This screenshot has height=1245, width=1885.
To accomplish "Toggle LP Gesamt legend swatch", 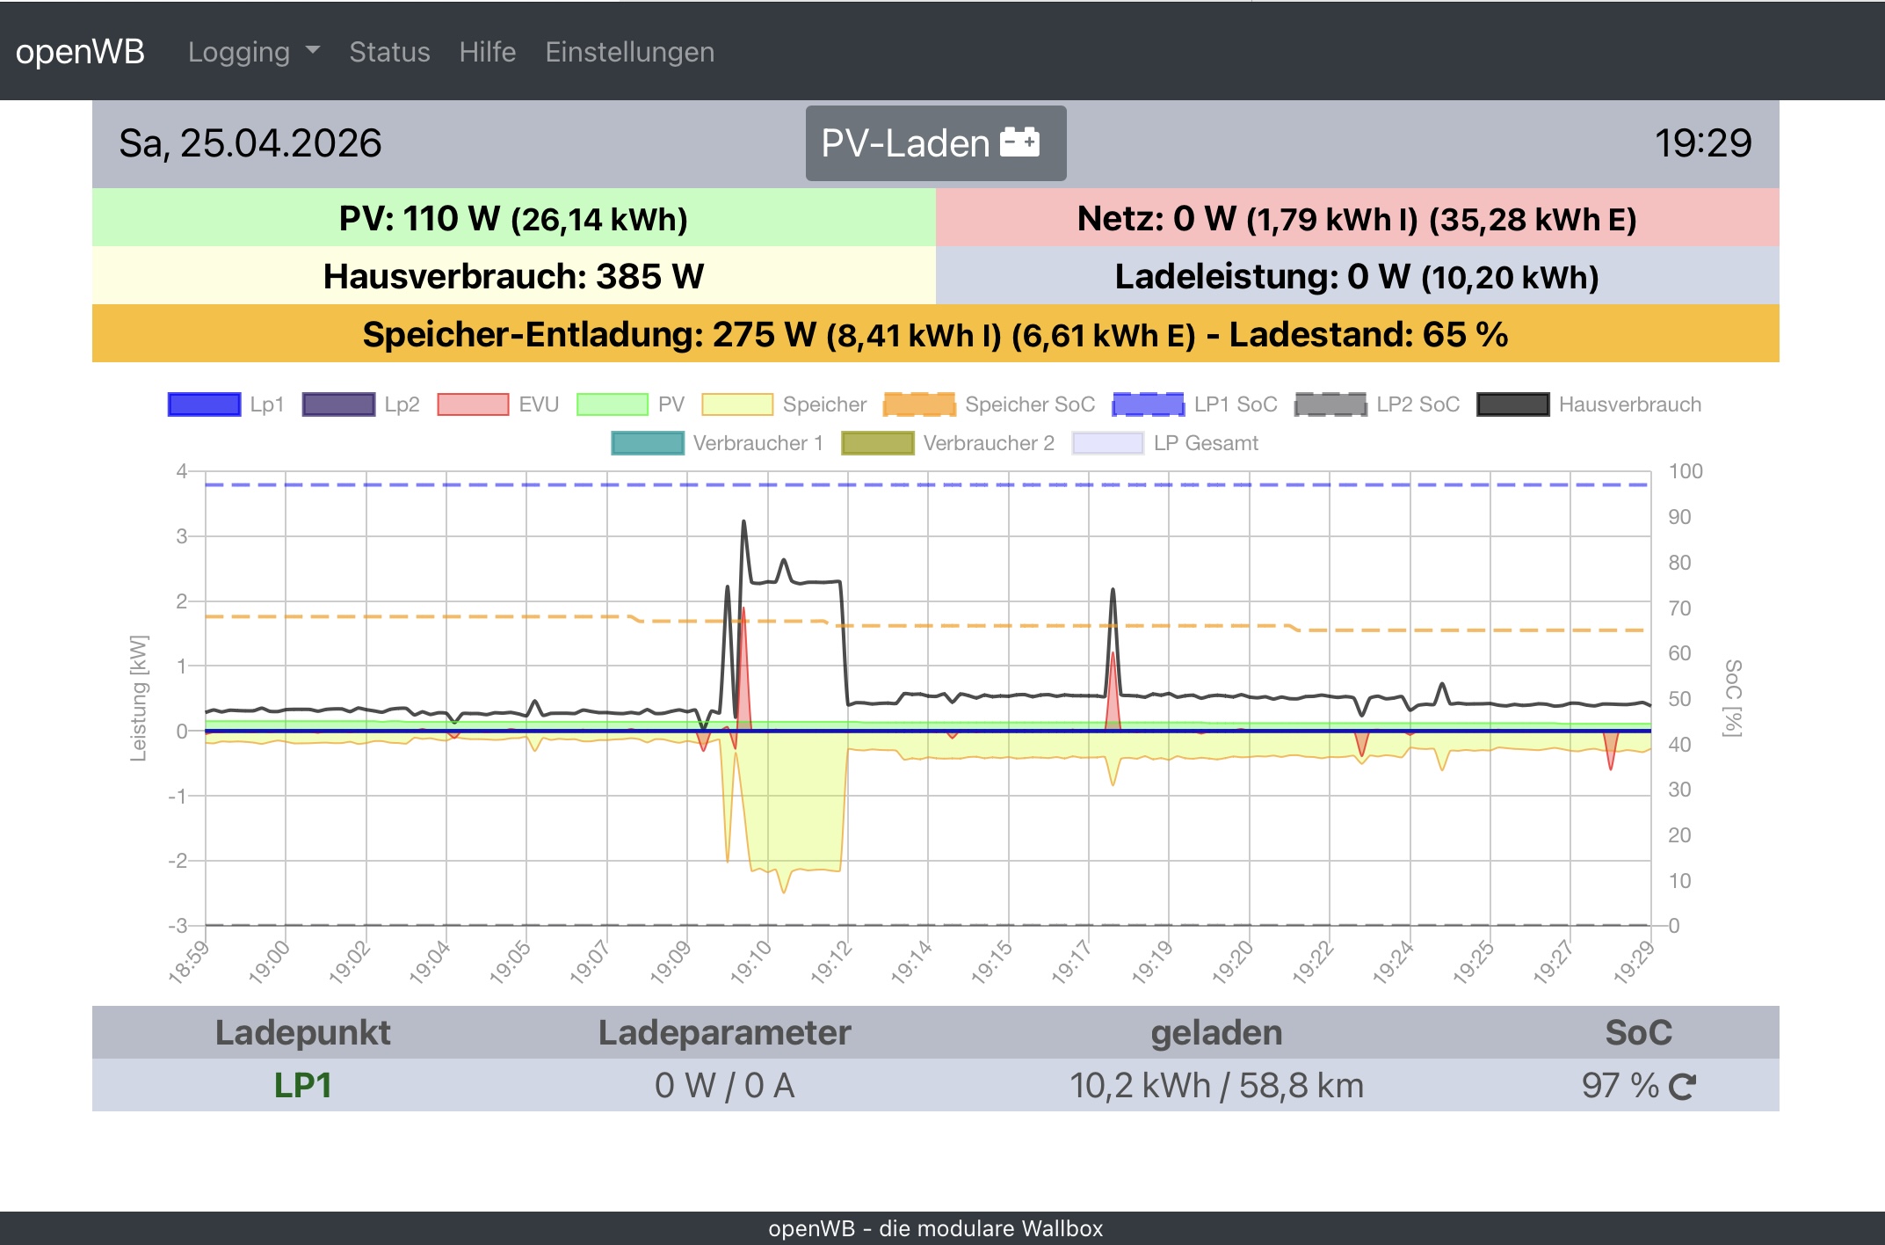I will pos(1107,443).
